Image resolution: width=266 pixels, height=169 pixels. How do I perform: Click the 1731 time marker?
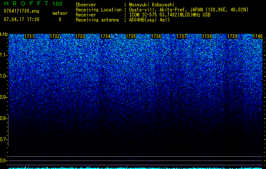point(29,36)
